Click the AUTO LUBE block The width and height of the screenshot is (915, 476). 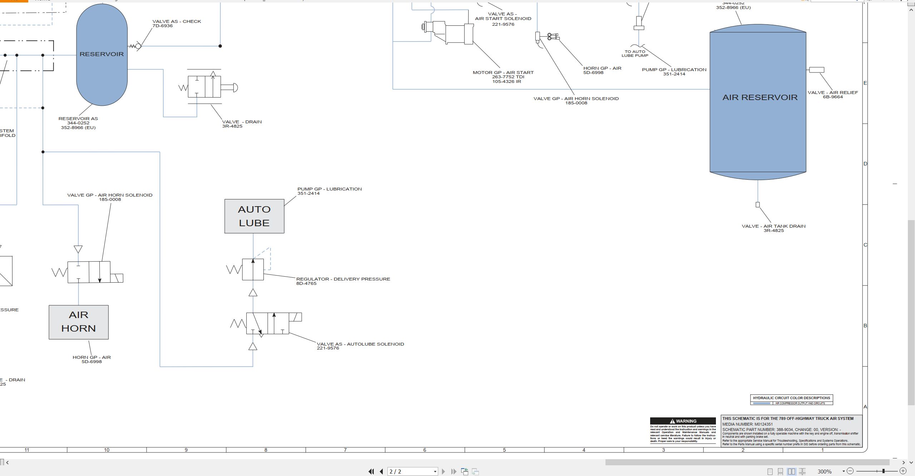tap(254, 216)
